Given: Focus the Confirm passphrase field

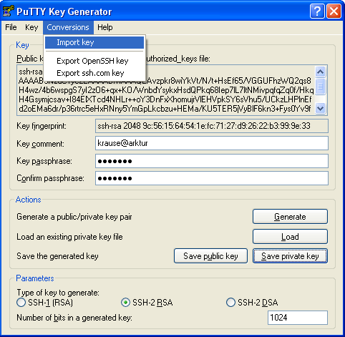Looking at the screenshot, I should (212, 178).
